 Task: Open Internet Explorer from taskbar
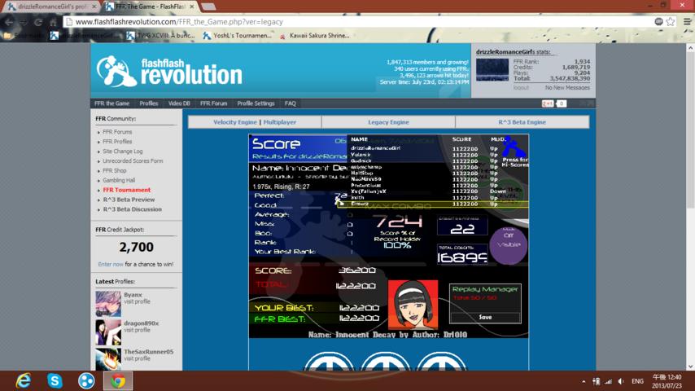(23, 380)
